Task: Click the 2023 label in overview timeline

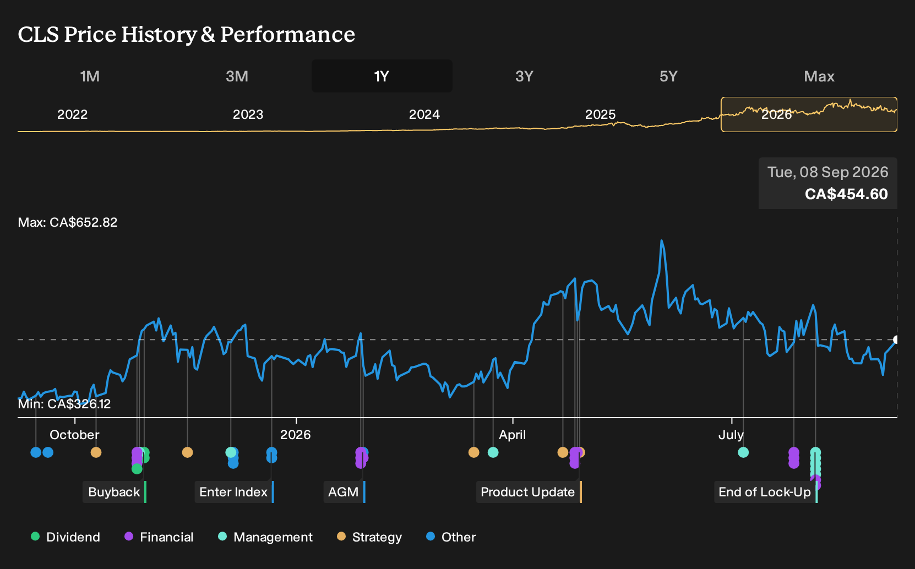Action: 248,114
